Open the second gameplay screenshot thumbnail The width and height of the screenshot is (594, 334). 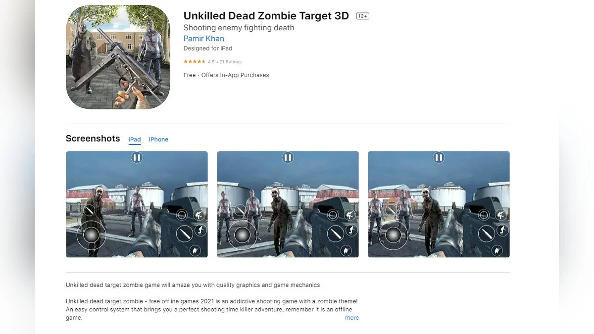(x=288, y=204)
